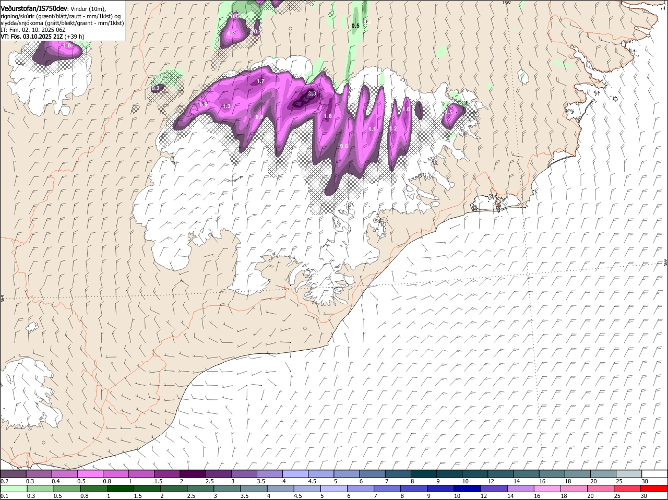Viewport: 668px width, 500px height.
Task: Pick the snow legend swatch for 20–25
Action: click(603, 474)
